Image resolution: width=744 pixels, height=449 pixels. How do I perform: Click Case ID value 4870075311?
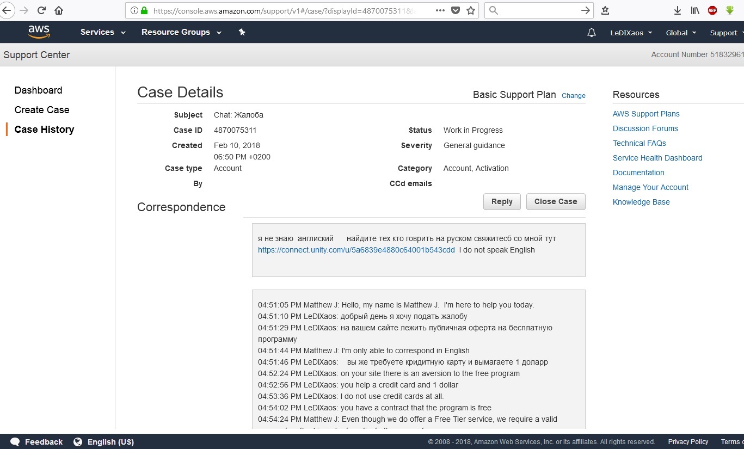click(x=235, y=130)
